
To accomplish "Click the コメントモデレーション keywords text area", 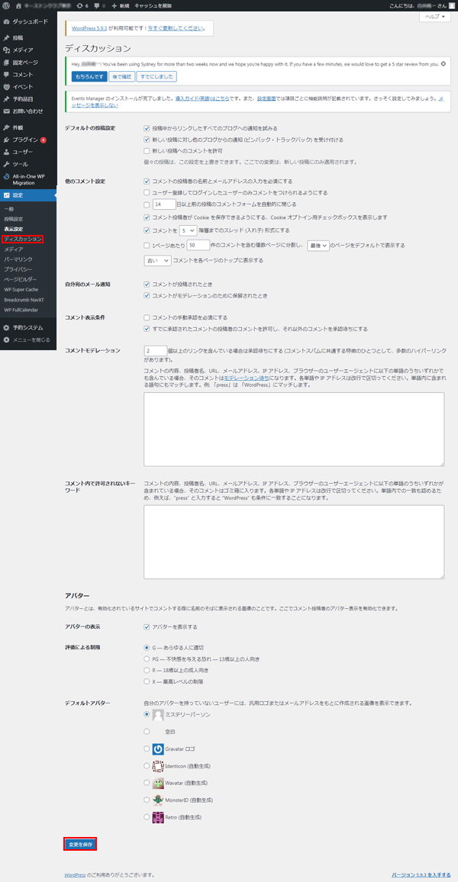I will (295, 430).
